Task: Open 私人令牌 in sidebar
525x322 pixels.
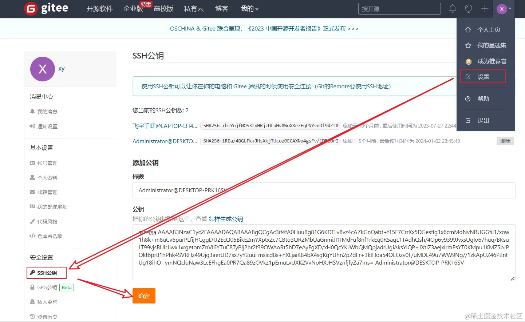Action: pos(47,302)
